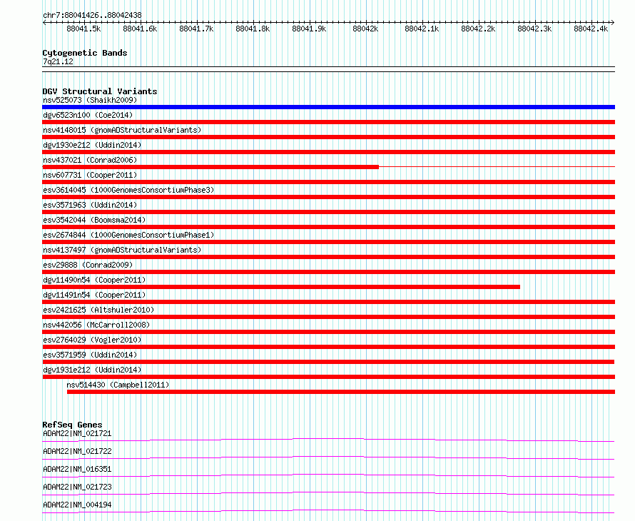Select the thick red nsv437021 variant bar
635x521 pixels.
click(210, 167)
